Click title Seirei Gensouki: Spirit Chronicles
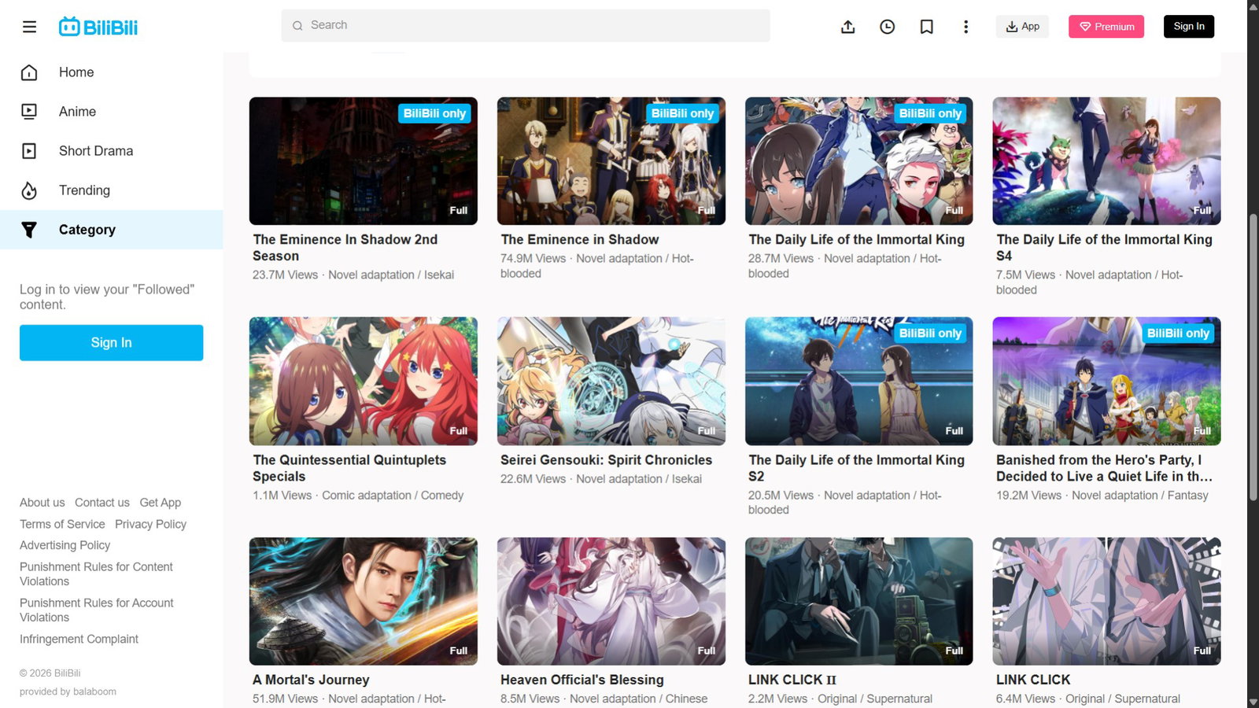Screen dimensions: 1259x708 [x=606, y=460]
